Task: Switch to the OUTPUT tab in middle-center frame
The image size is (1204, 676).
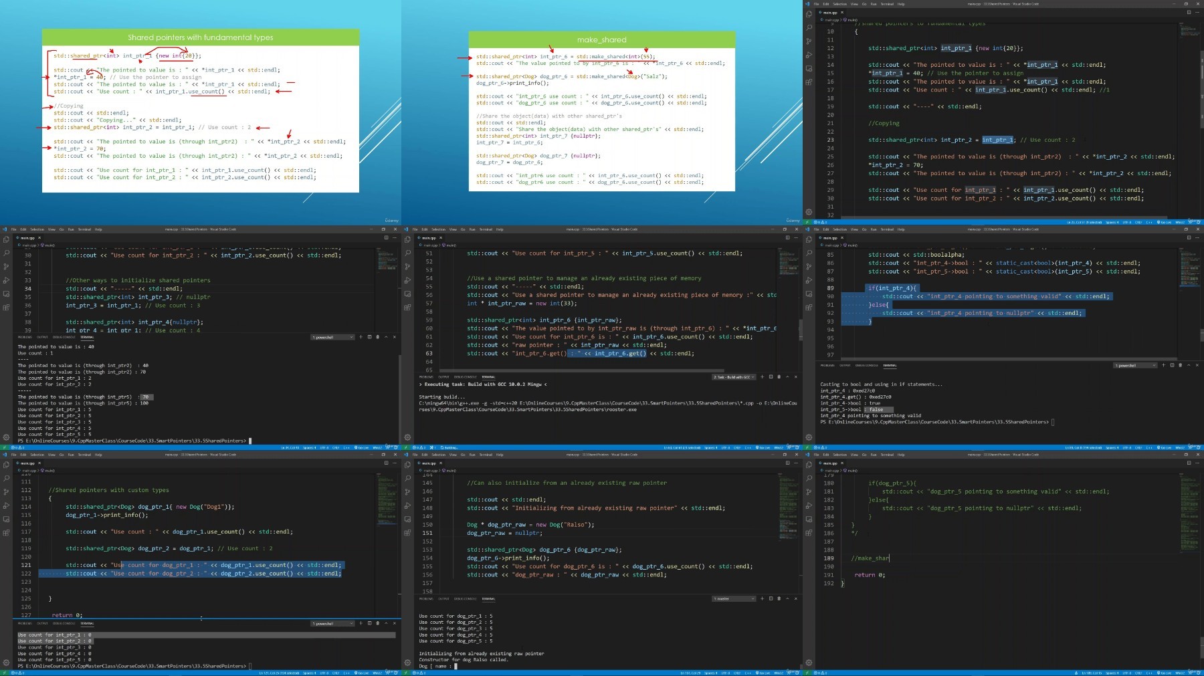Action: (x=443, y=377)
